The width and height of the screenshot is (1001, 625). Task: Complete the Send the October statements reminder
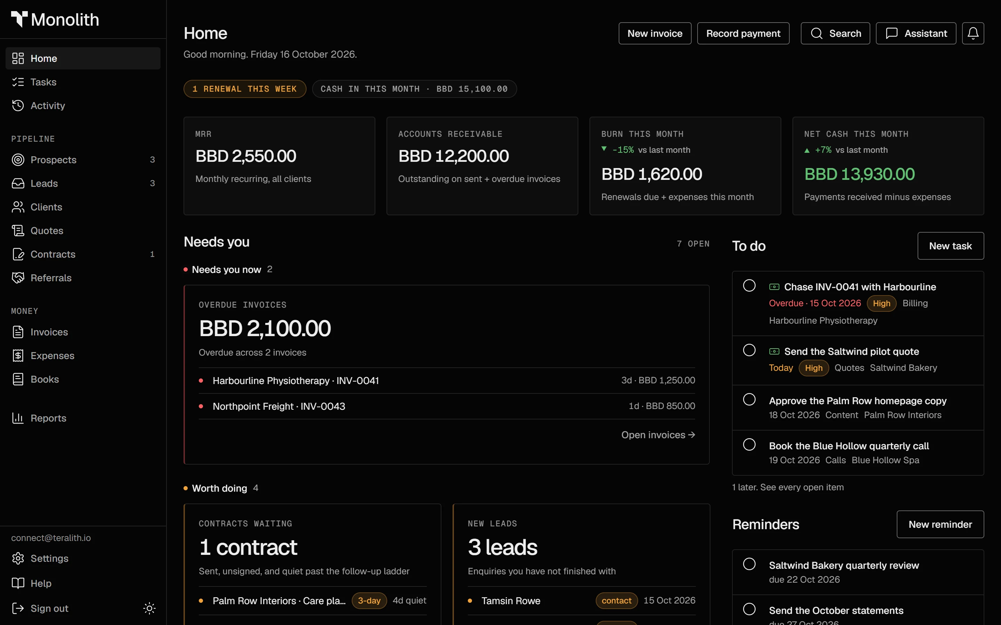(x=749, y=608)
